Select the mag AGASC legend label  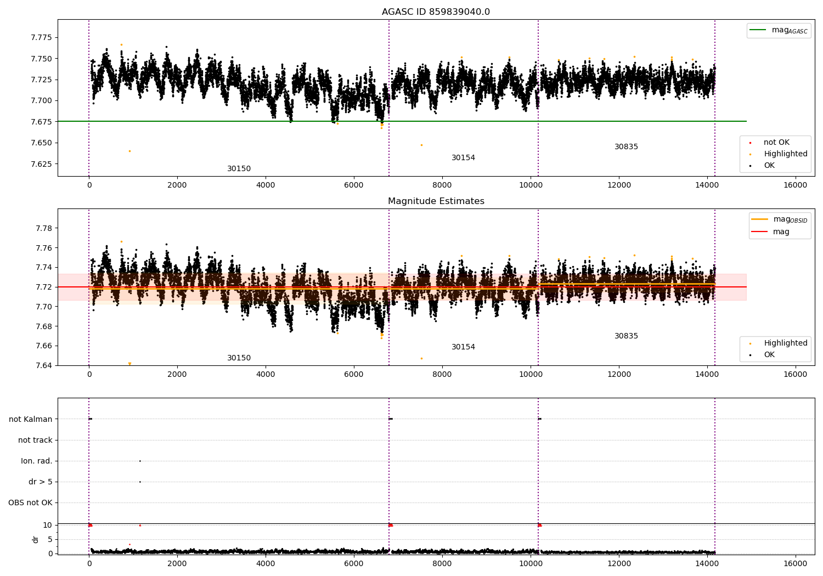click(790, 30)
